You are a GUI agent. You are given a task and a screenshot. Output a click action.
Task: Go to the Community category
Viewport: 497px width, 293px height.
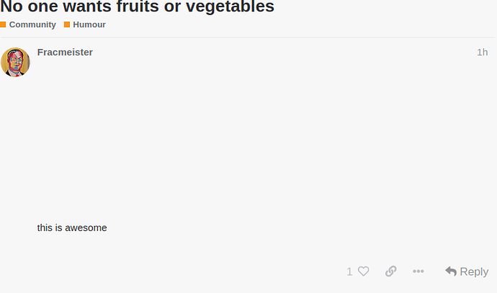(32, 24)
